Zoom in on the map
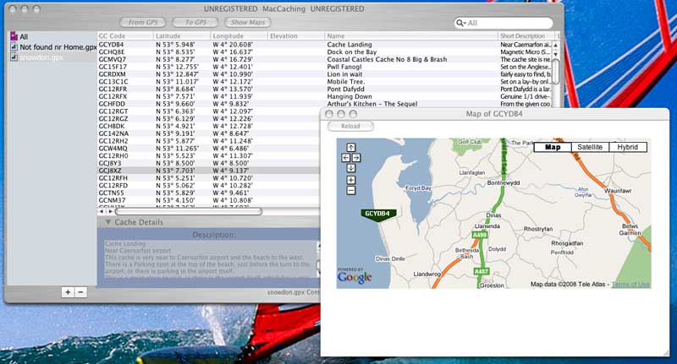The image size is (677, 364). pos(351,180)
